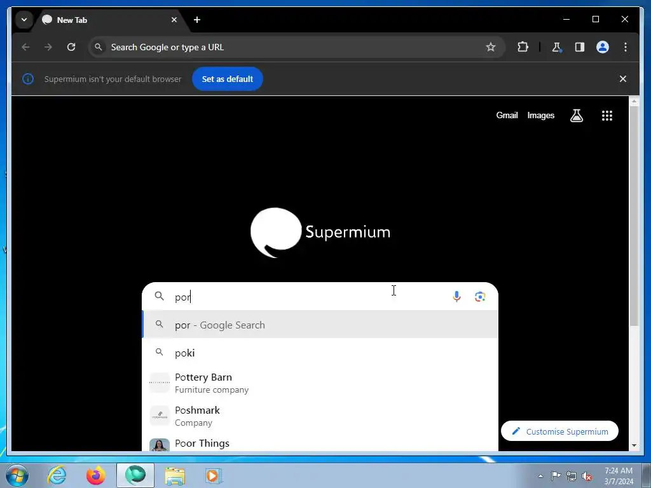Click the search box magnifier icon
Viewport: 651px width, 488px height.
pyautogui.click(x=160, y=296)
